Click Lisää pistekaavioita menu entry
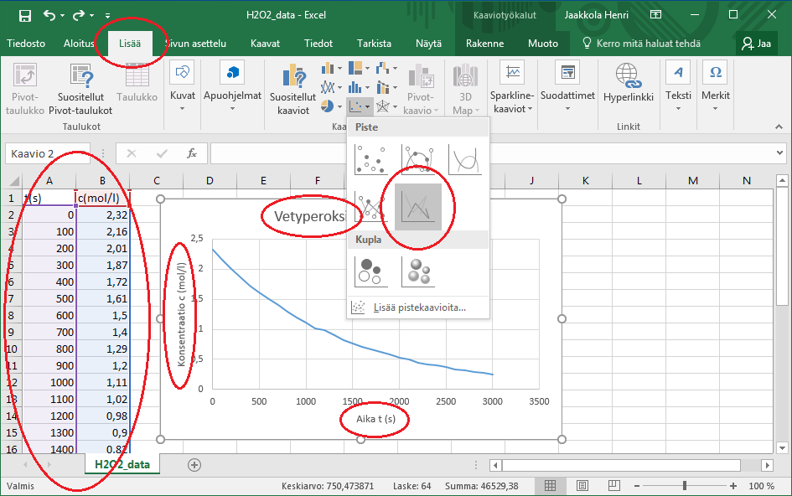792x496 pixels. tap(418, 307)
